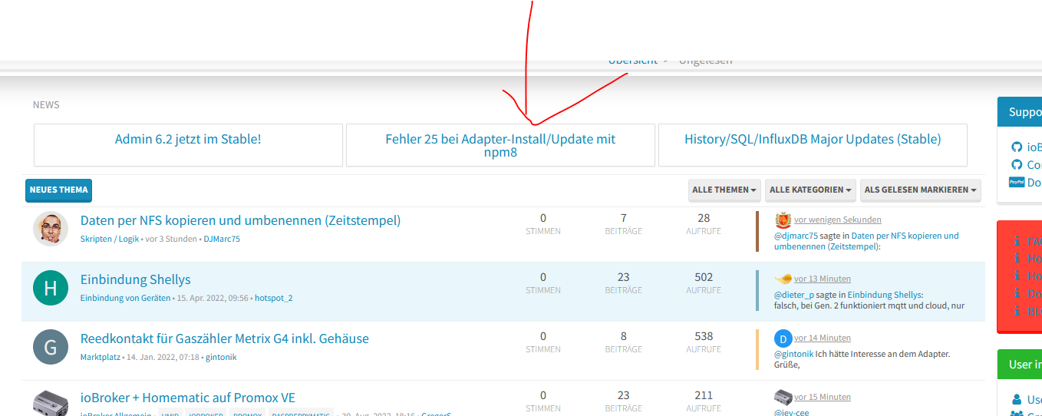Open the 'Admin 6.2 jetzt im Stable!' news
Screen dimensions: 1042x416
pyautogui.click(x=188, y=140)
